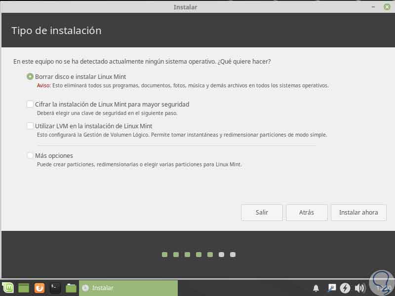Close the Instalar window
Image resolution: width=395 pixels, height=296 pixels.
click(387, 7)
